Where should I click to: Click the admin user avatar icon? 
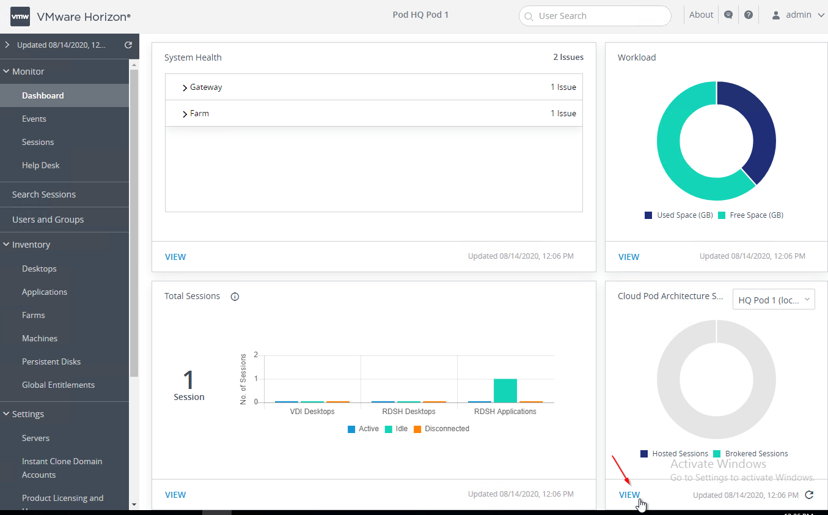click(776, 15)
